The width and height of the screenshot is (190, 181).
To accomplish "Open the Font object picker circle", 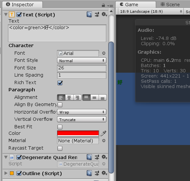I will click(104, 53).
